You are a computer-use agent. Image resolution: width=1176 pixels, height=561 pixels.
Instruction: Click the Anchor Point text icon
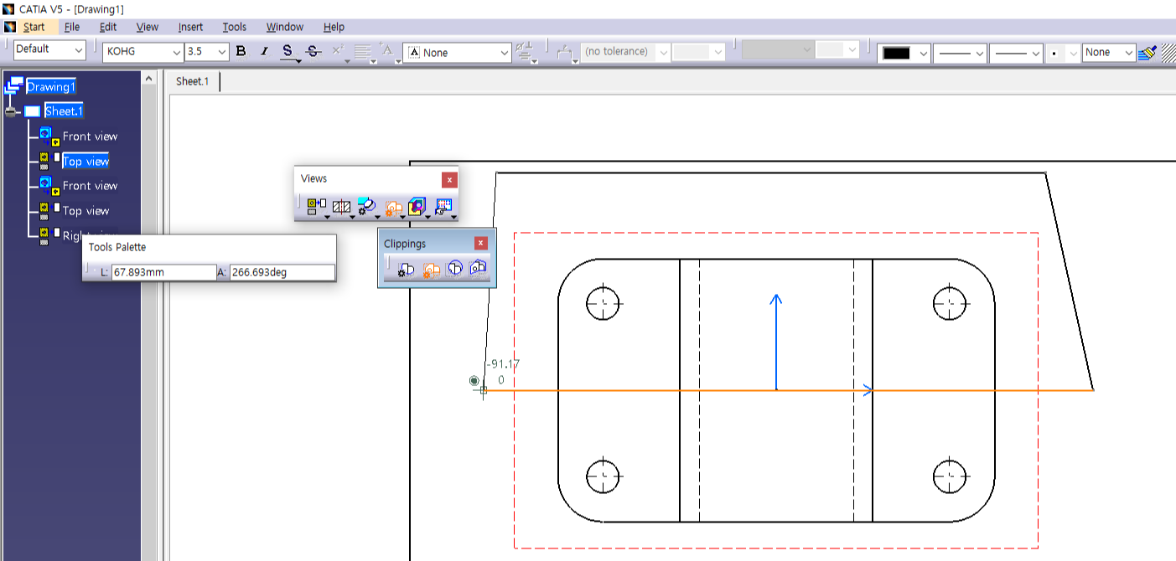point(387,52)
